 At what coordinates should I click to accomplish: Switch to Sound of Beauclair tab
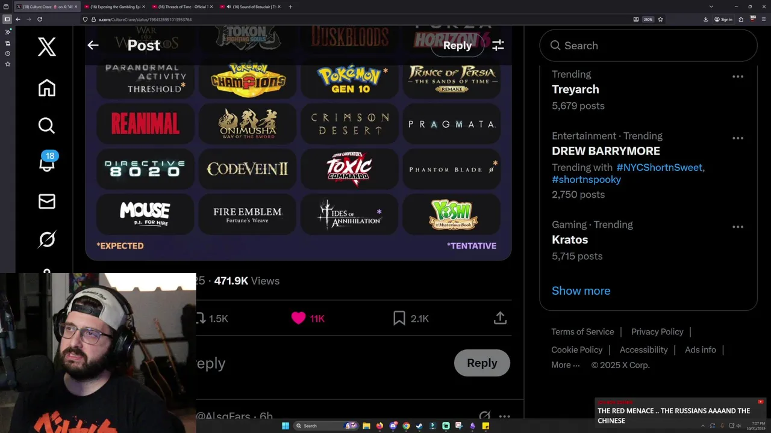pyautogui.click(x=249, y=7)
